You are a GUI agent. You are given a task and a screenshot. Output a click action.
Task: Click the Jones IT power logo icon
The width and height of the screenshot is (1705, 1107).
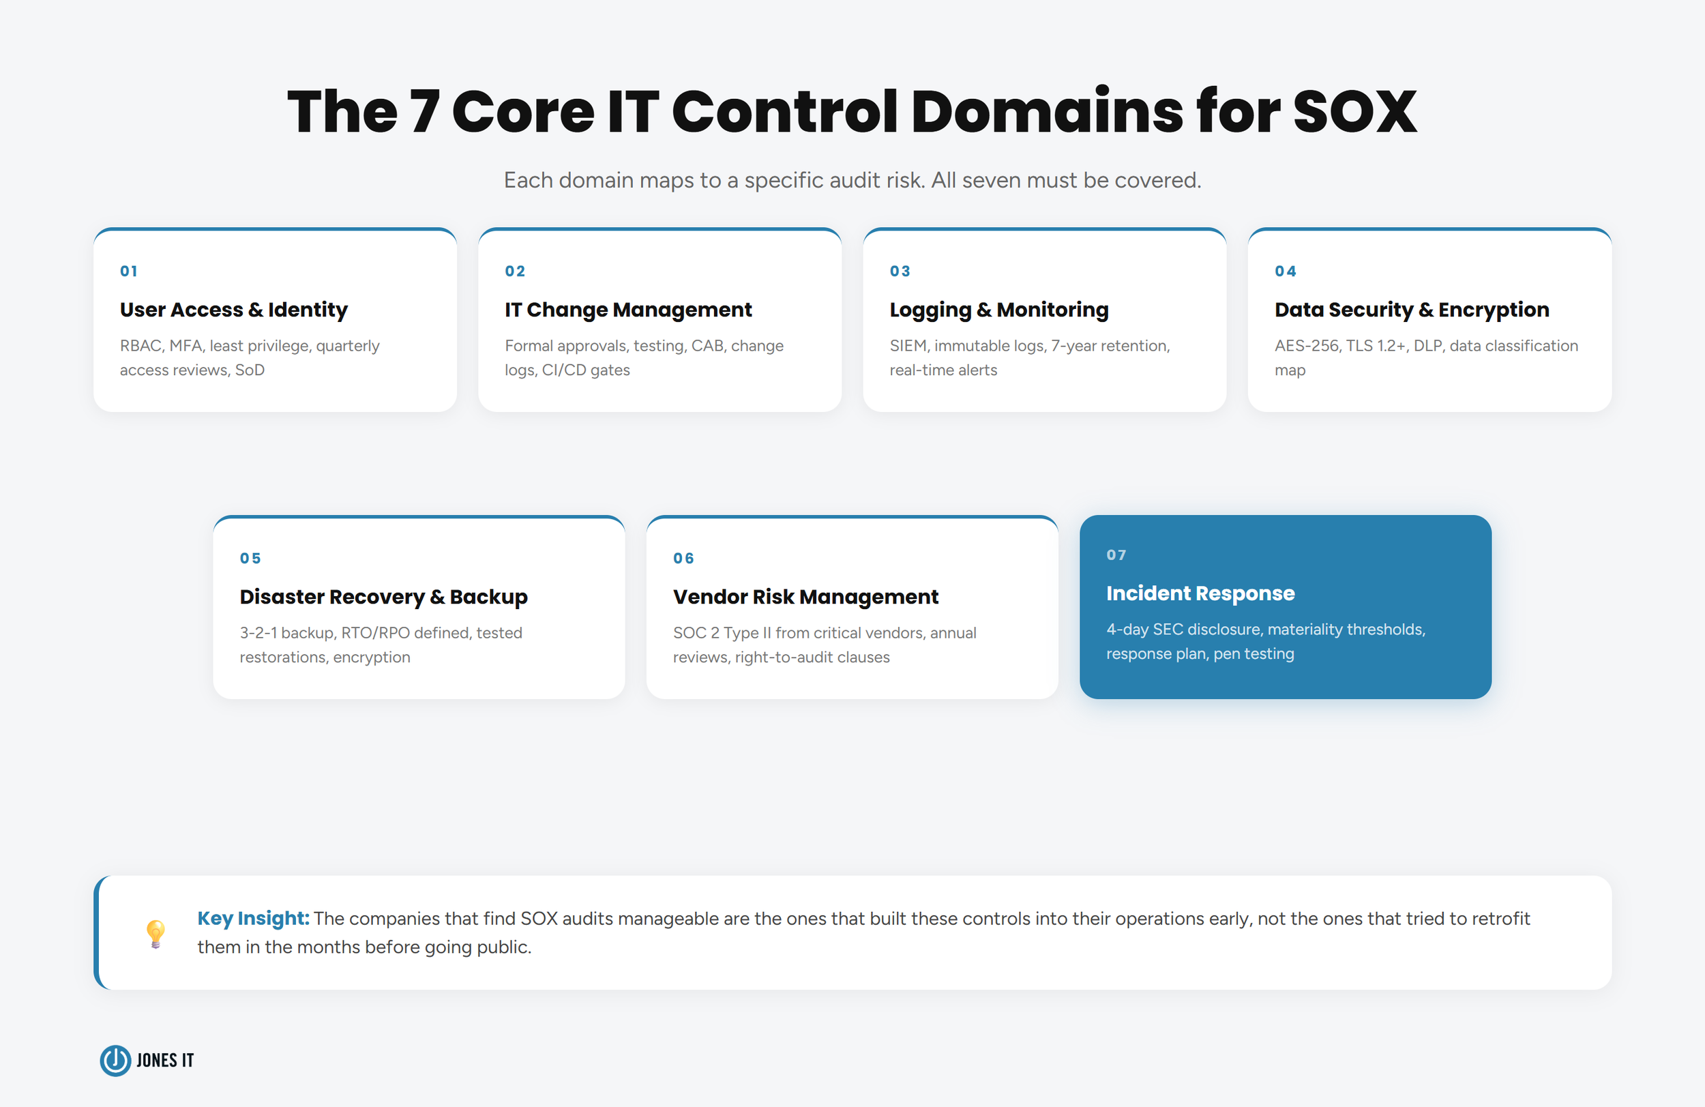115,1061
